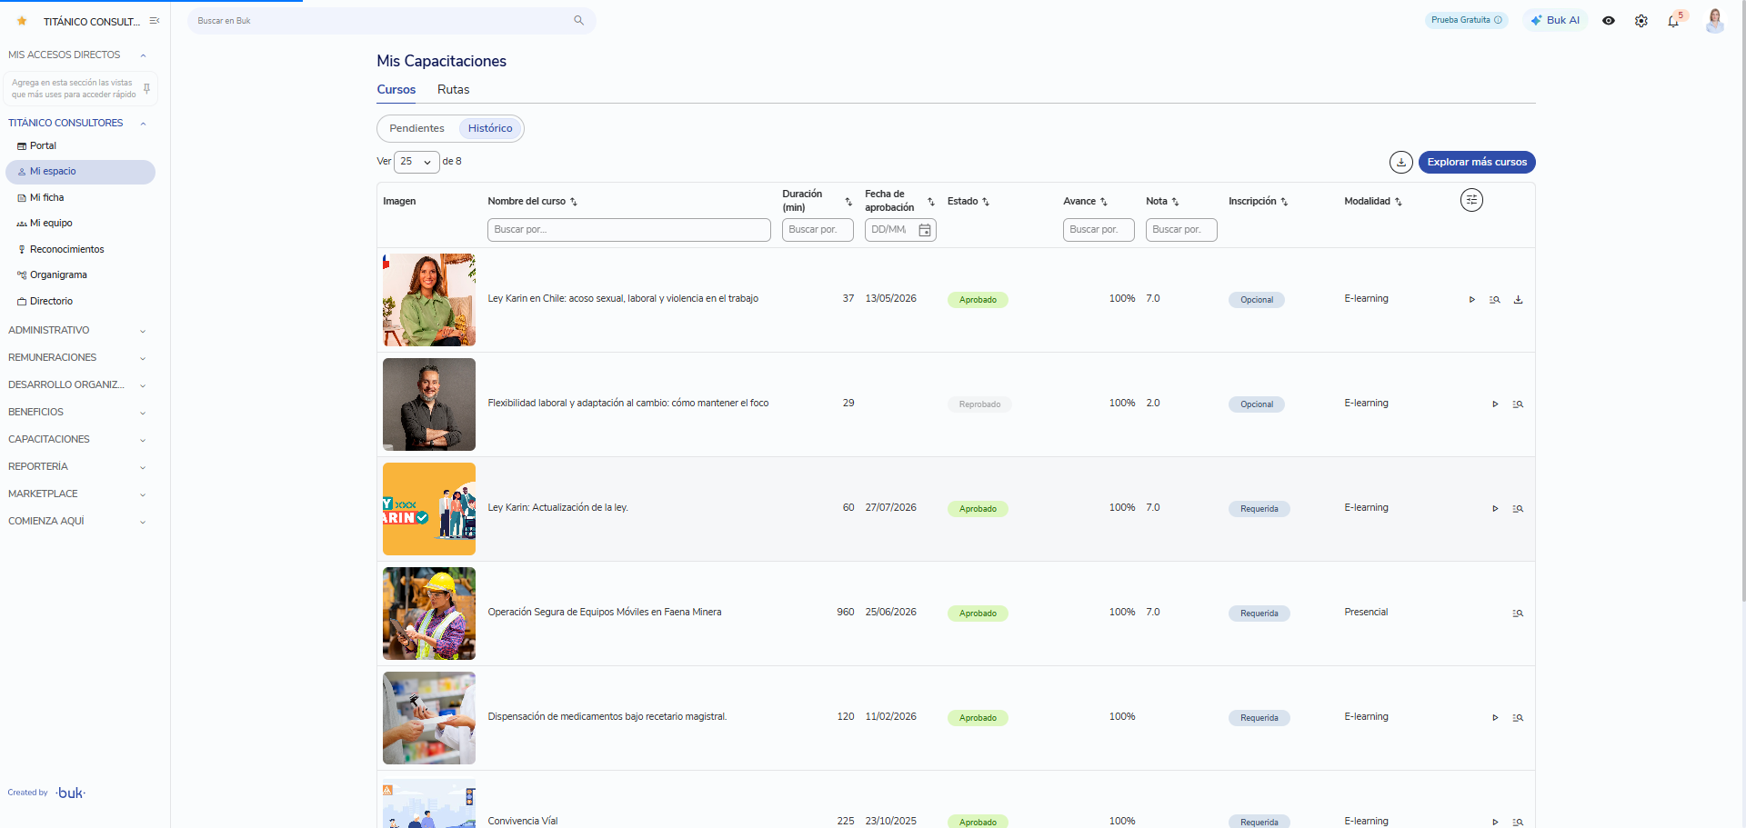The image size is (1746, 828).
Task: View details of Dispensación de medicamentos course
Action: (1518, 718)
